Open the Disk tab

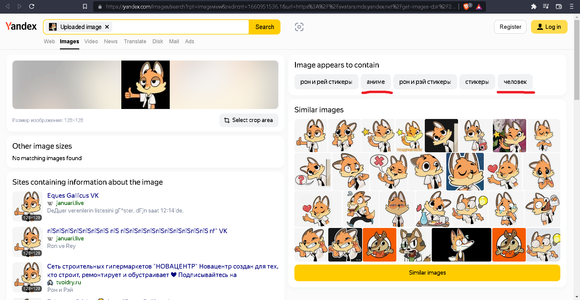pyautogui.click(x=158, y=41)
